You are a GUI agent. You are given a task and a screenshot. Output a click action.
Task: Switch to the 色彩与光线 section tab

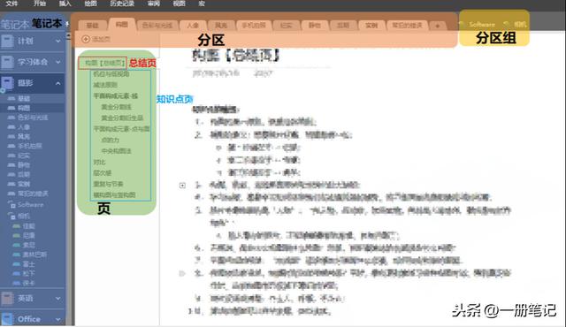click(157, 26)
